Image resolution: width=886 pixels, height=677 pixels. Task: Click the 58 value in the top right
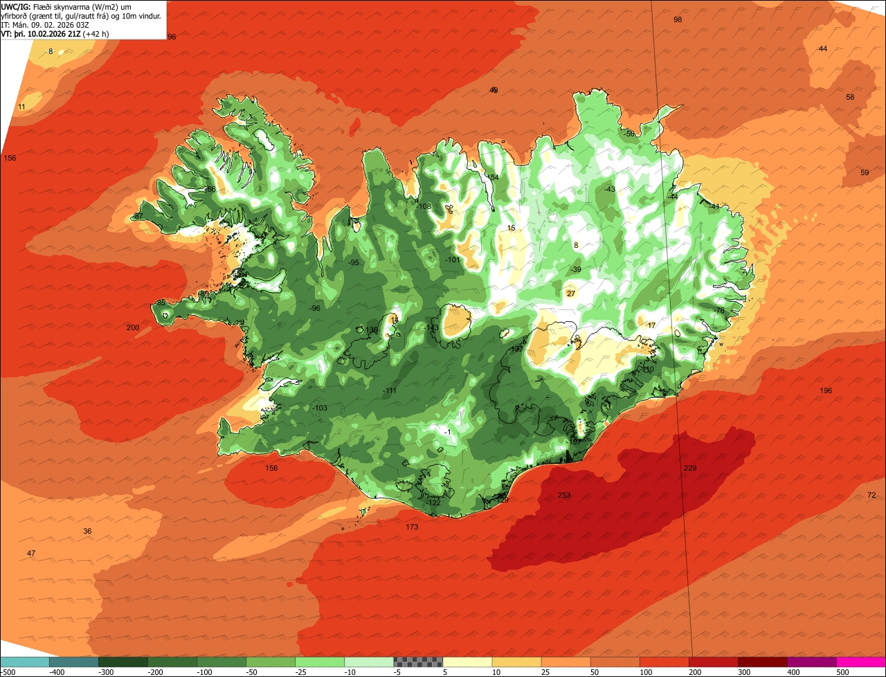point(850,97)
